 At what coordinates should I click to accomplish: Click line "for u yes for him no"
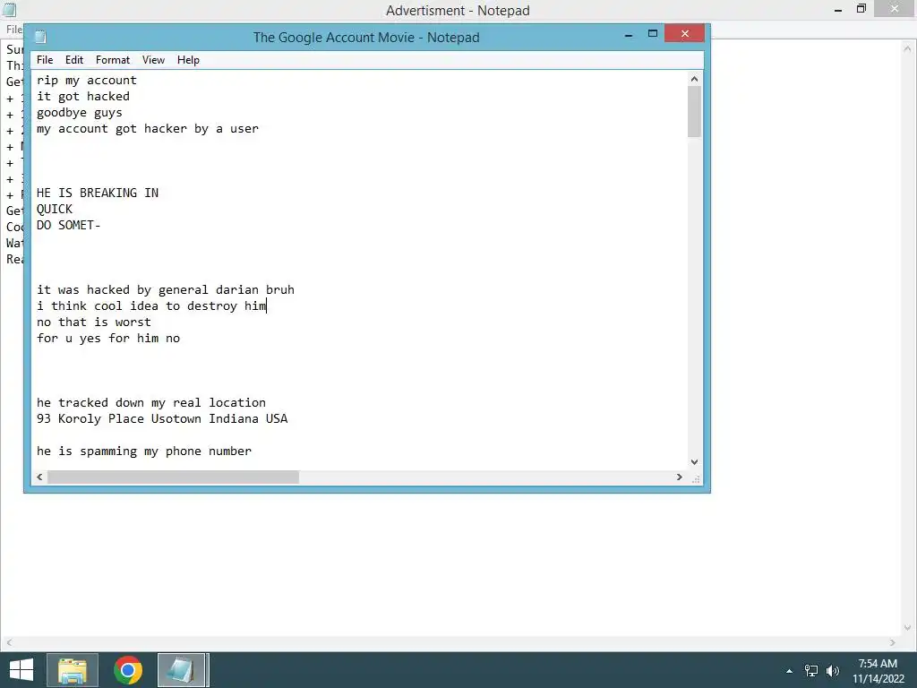tap(108, 338)
